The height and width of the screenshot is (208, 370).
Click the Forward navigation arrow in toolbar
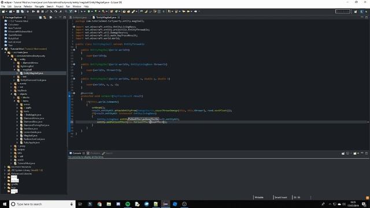coord(195,12)
